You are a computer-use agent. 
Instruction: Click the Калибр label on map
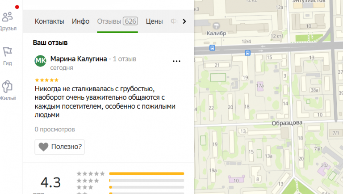click(216, 33)
